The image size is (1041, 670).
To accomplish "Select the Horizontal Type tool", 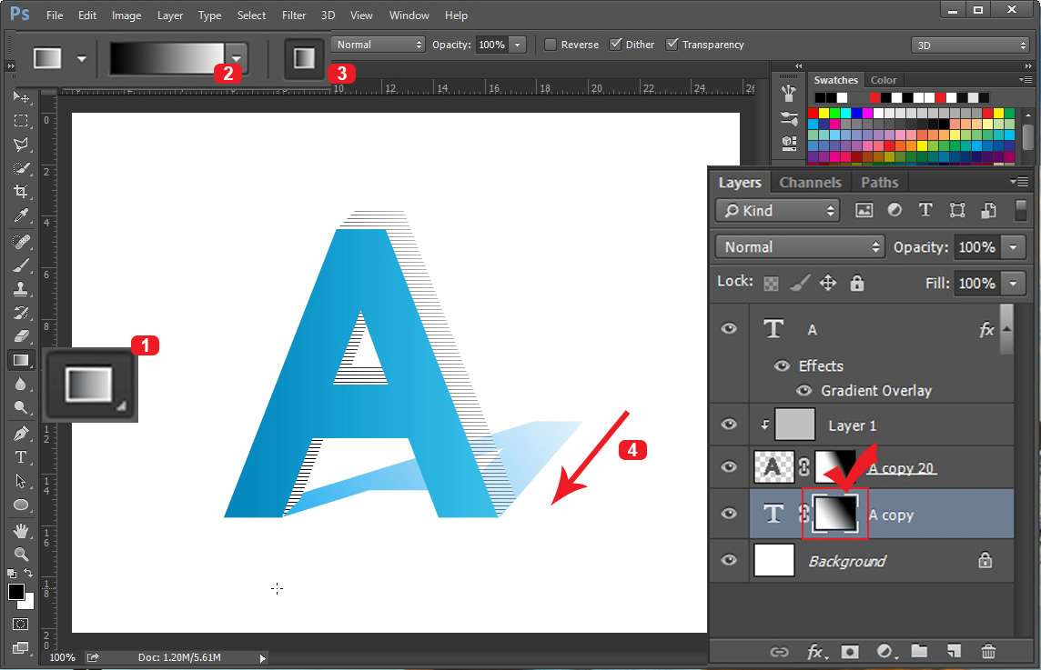I will [21, 457].
